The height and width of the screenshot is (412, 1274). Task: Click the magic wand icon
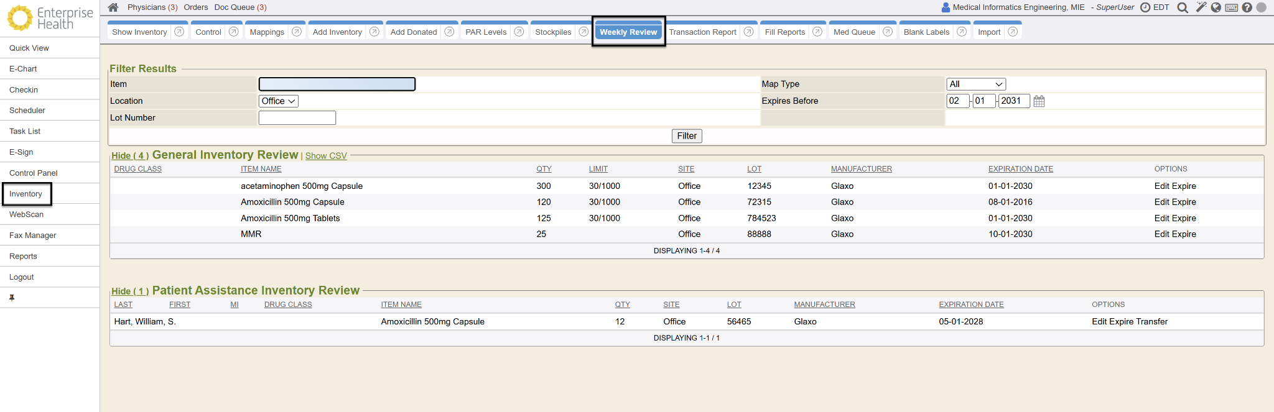pyautogui.click(x=1201, y=7)
